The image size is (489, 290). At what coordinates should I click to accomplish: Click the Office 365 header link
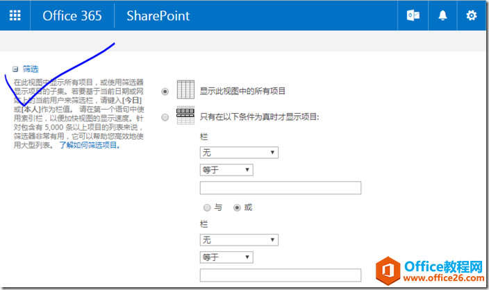click(x=72, y=15)
